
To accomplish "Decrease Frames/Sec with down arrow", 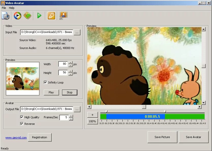I will click(71, 119).
